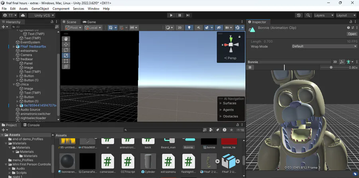Screen dimensions: 359x178
Task: Open the TT account dropdown
Action: click(x=10, y=15)
